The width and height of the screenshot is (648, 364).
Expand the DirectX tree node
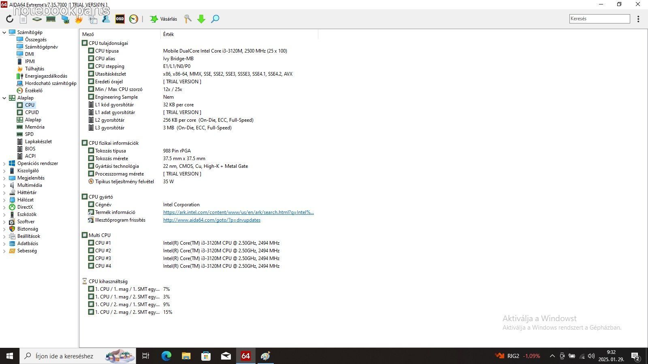coord(4,207)
